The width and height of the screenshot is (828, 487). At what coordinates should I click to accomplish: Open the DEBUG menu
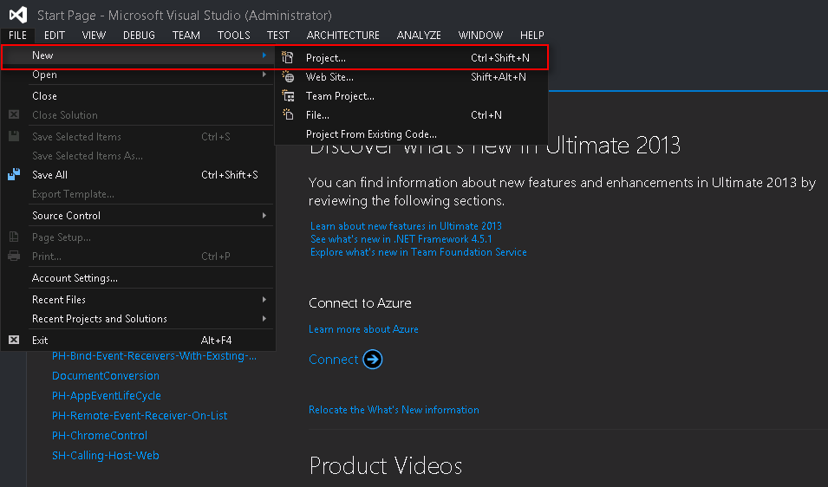pyautogui.click(x=139, y=36)
